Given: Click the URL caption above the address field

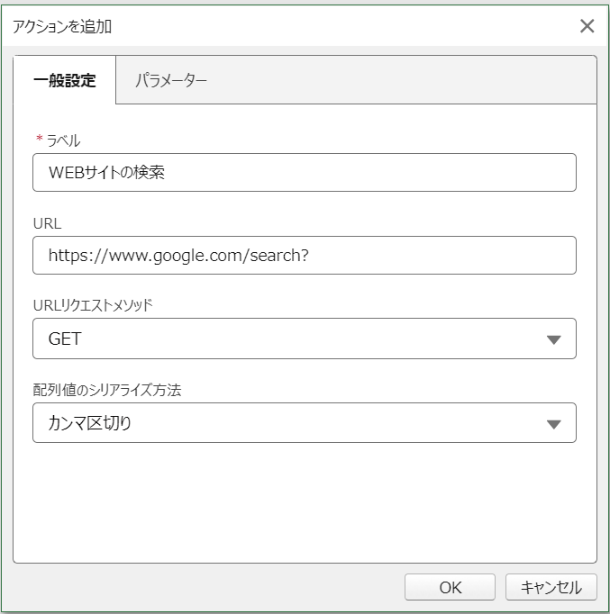Looking at the screenshot, I should tap(47, 223).
